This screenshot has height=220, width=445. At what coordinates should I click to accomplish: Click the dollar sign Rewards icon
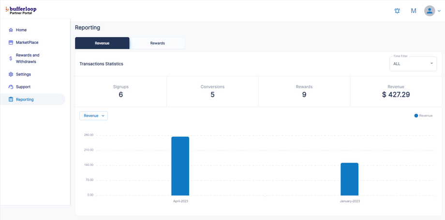click(11, 58)
